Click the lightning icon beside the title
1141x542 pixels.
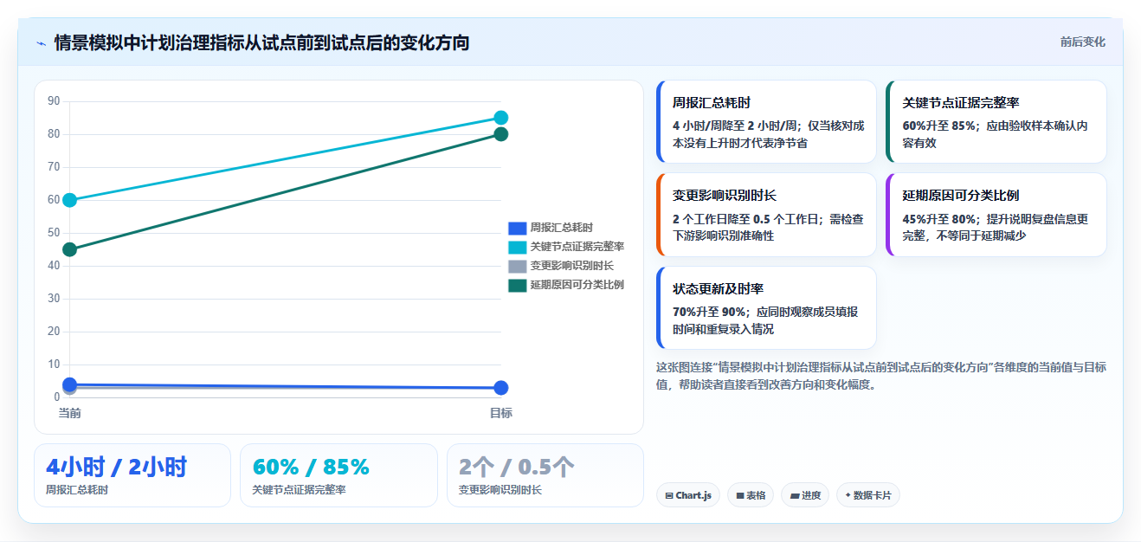tap(41, 42)
